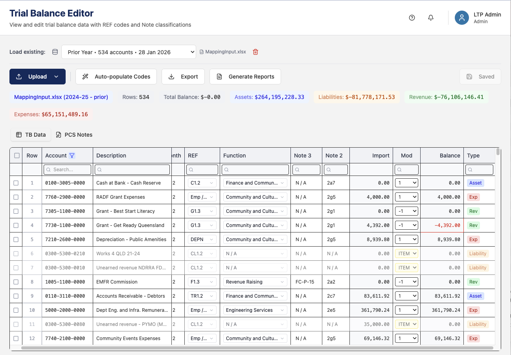Click the Revenue total chip
The width and height of the screenshot is (511, 355).
point(446,97)
